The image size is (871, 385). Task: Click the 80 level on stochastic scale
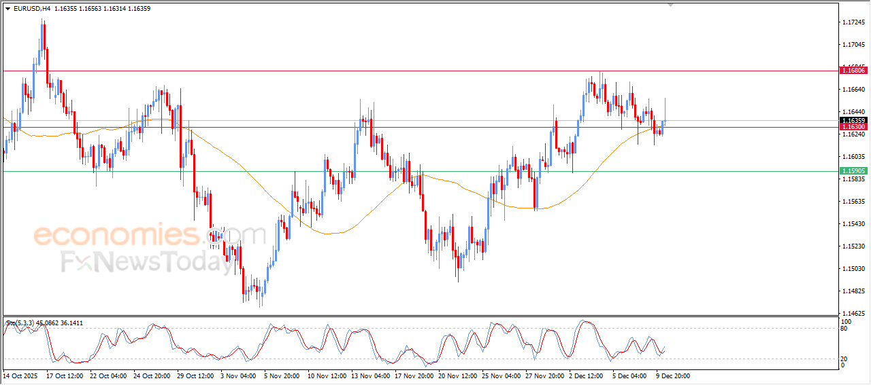click(x=845, y=329)
